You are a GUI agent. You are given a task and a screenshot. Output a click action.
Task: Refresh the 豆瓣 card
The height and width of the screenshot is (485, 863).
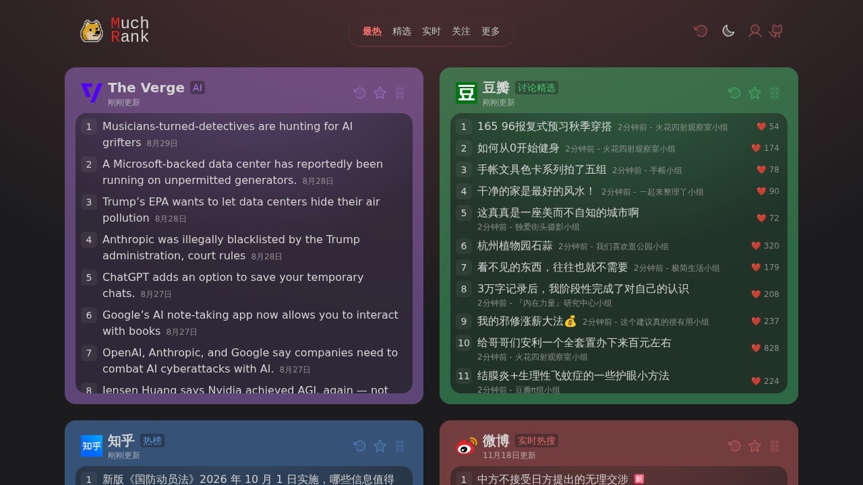735,93
